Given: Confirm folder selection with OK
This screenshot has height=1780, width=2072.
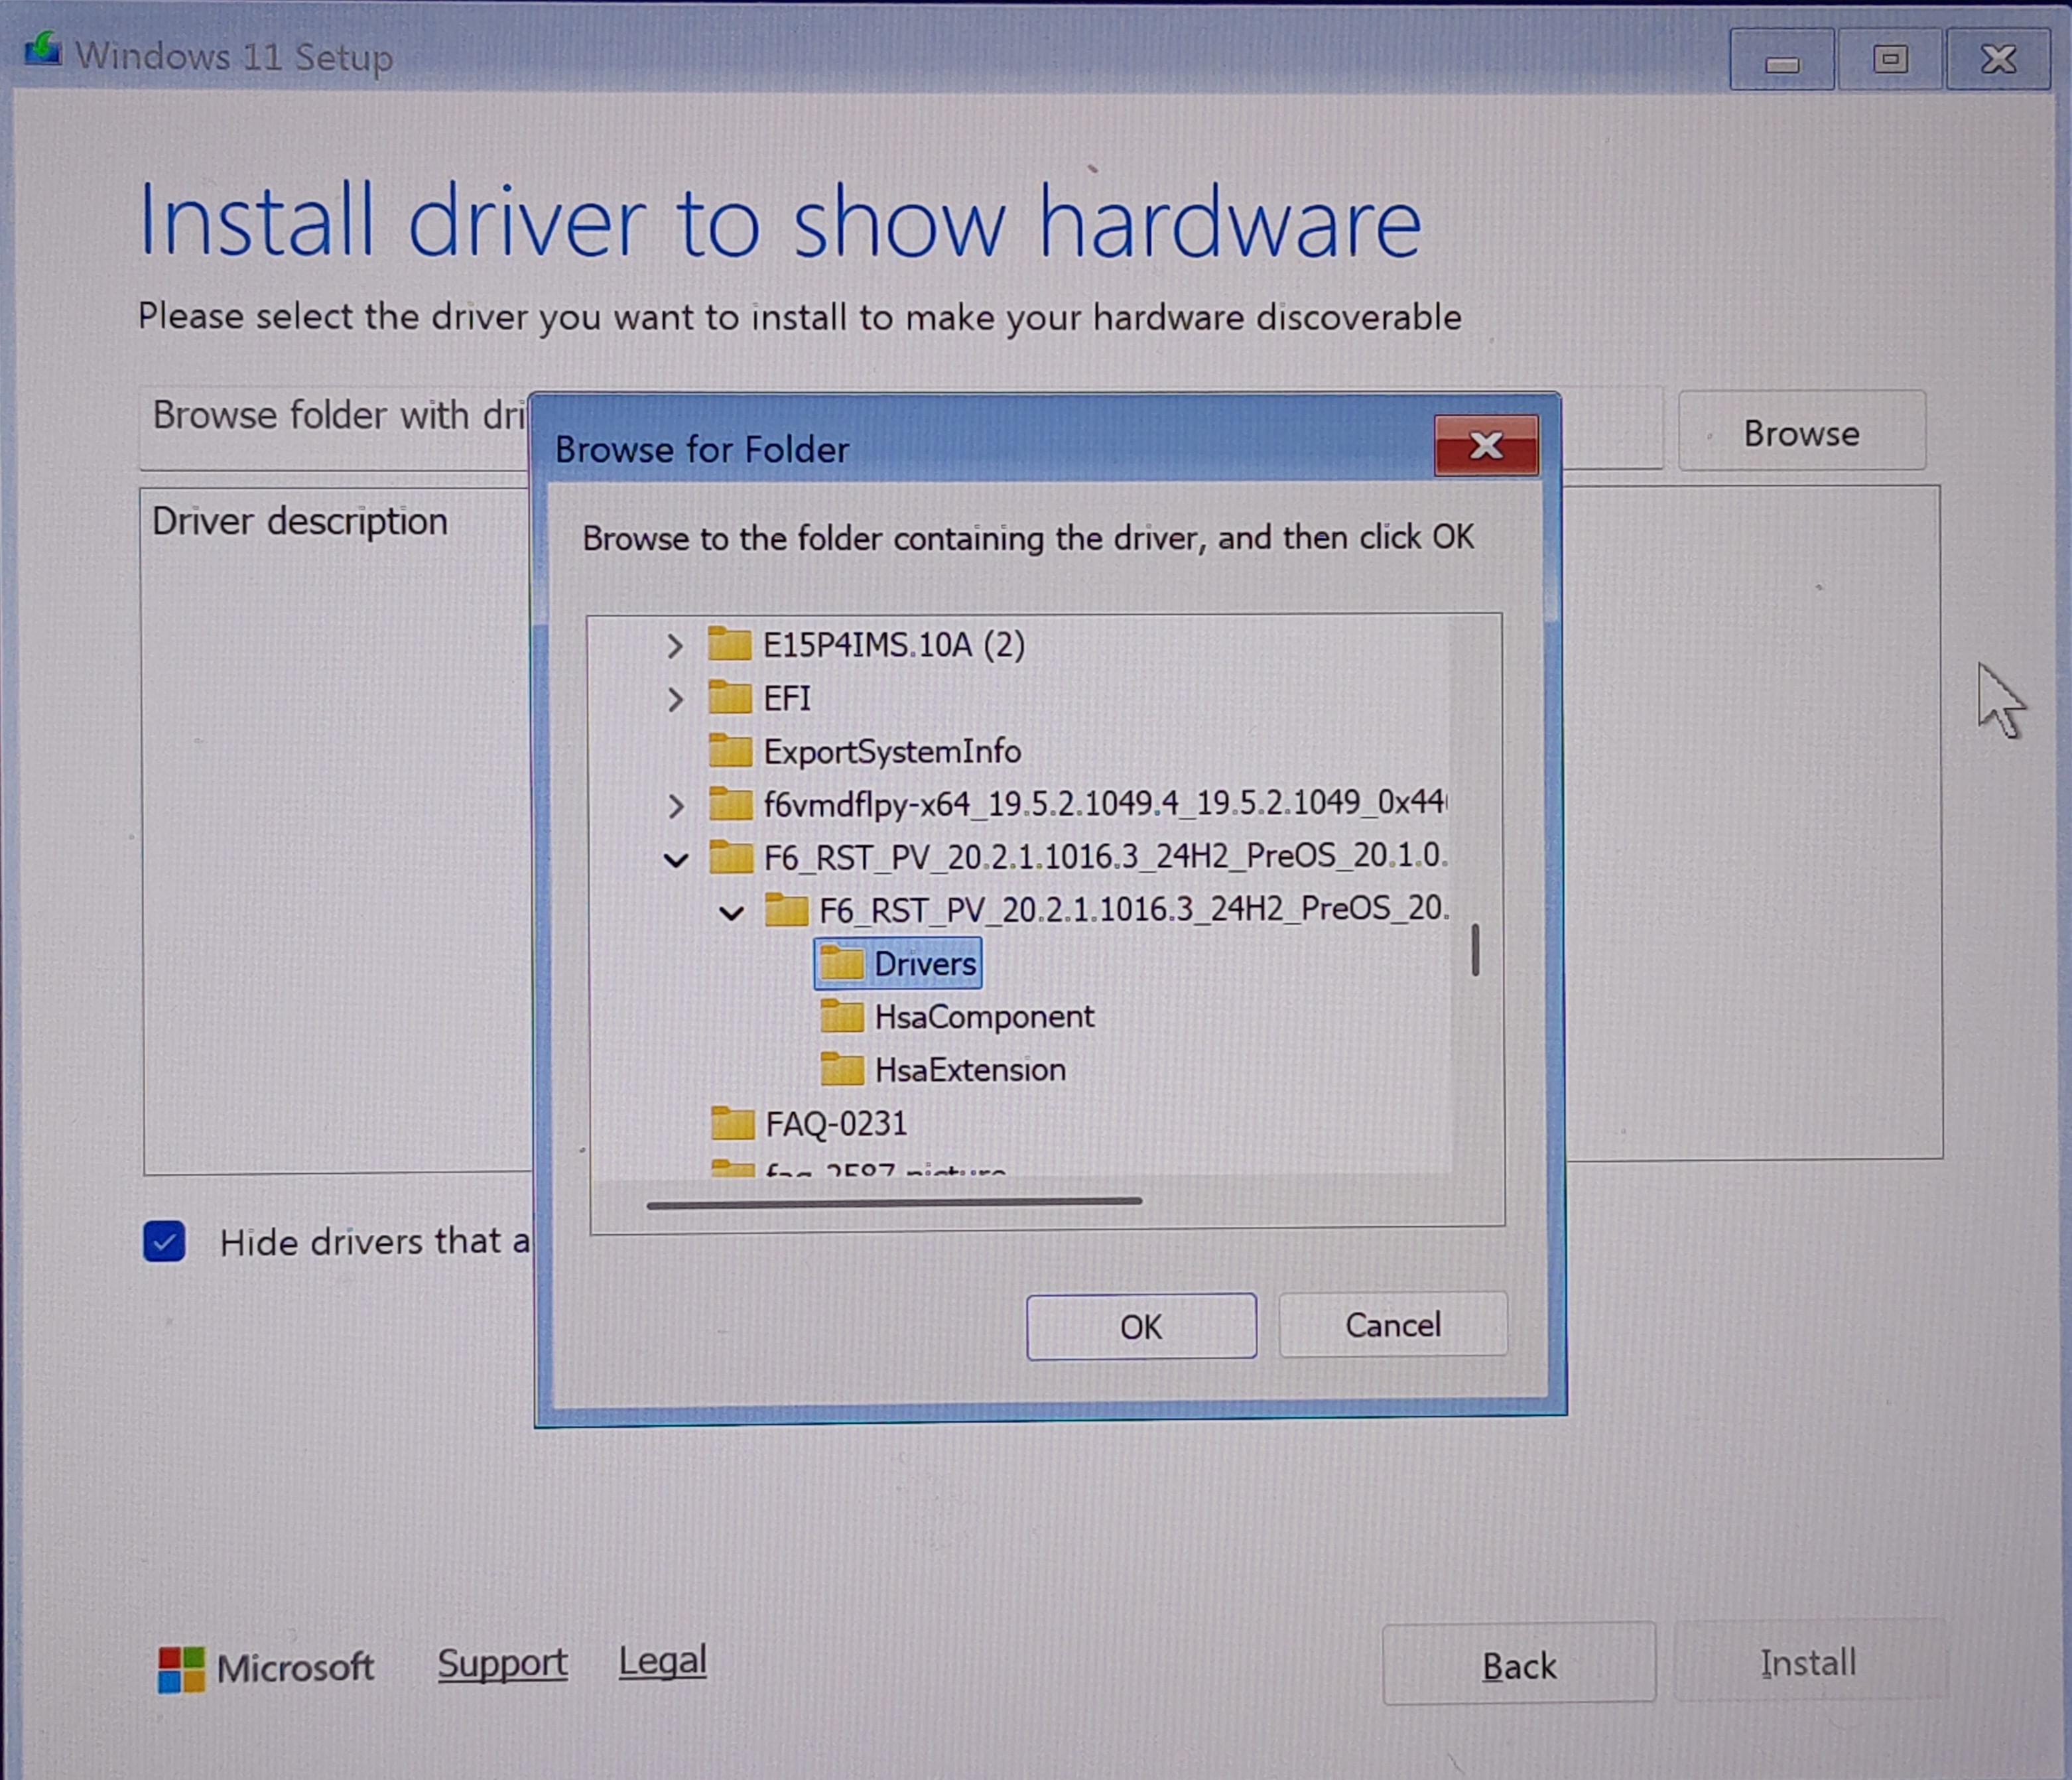Looking at the screenshot, I should pos(1141,1326).
